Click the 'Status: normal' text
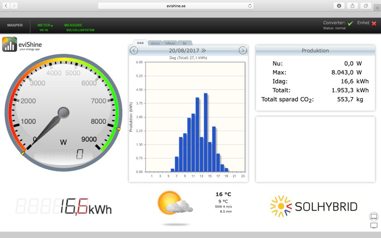 point(334,28)
